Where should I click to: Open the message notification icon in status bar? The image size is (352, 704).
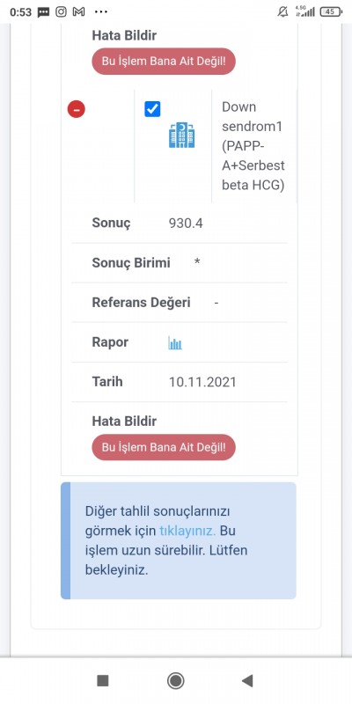click(43, 12)
